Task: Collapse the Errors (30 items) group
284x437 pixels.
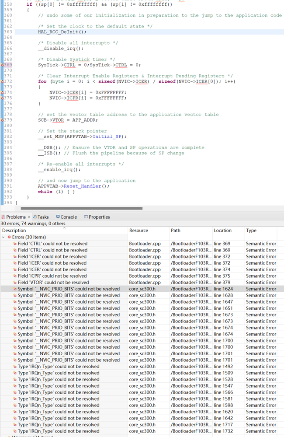Action: click(x=3, y=237)
